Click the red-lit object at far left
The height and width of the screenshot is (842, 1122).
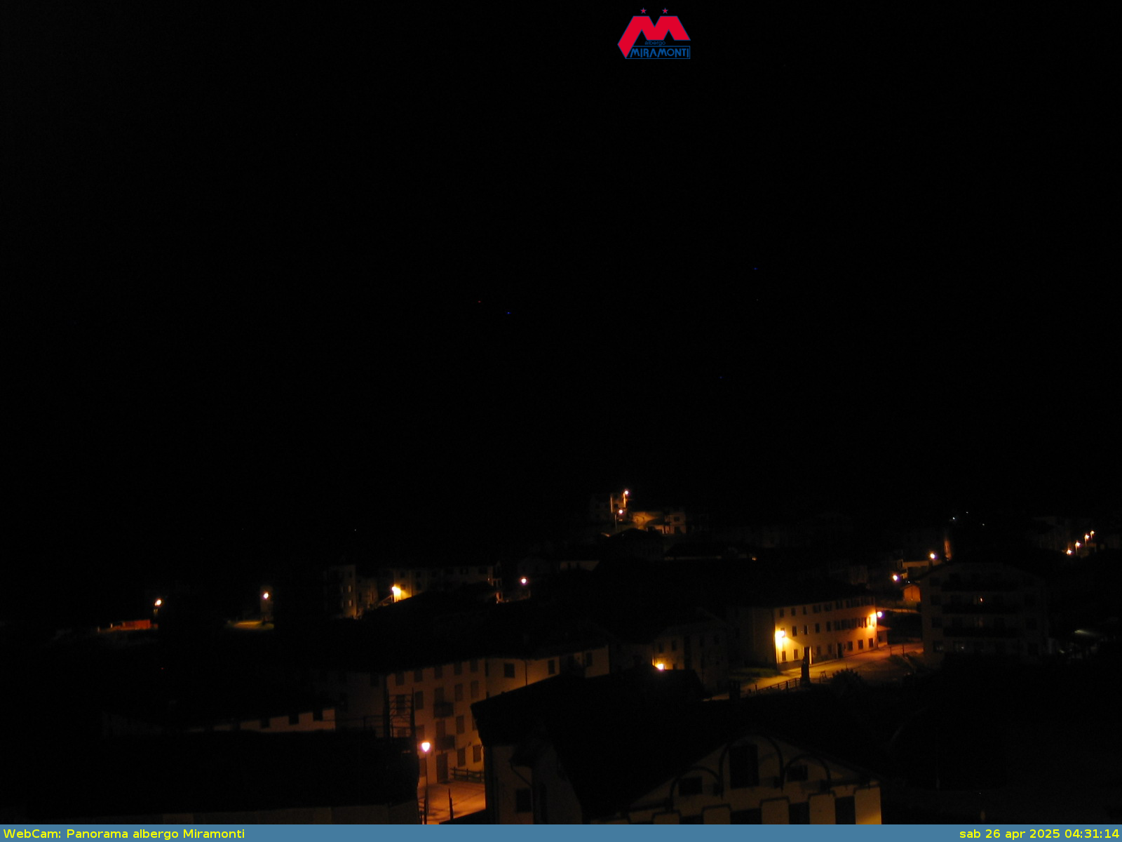pyautogui.click(x=133, y=624)
